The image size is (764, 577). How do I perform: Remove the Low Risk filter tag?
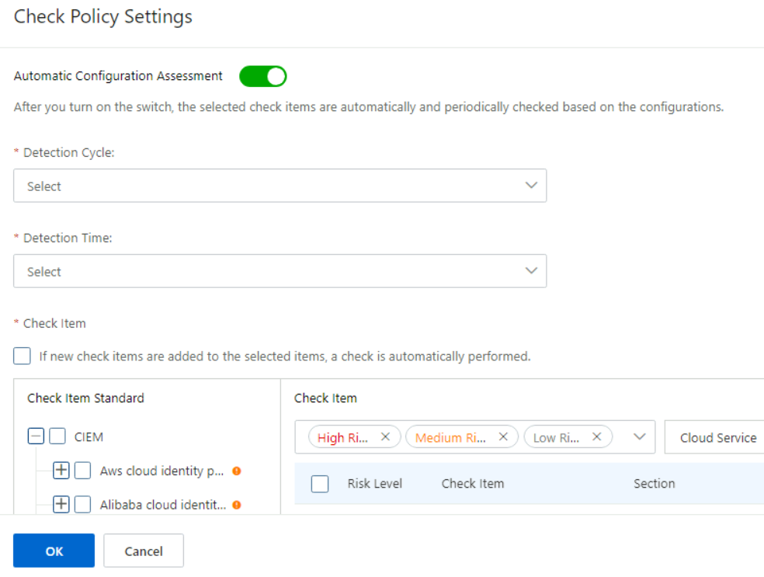coord(596,436)
